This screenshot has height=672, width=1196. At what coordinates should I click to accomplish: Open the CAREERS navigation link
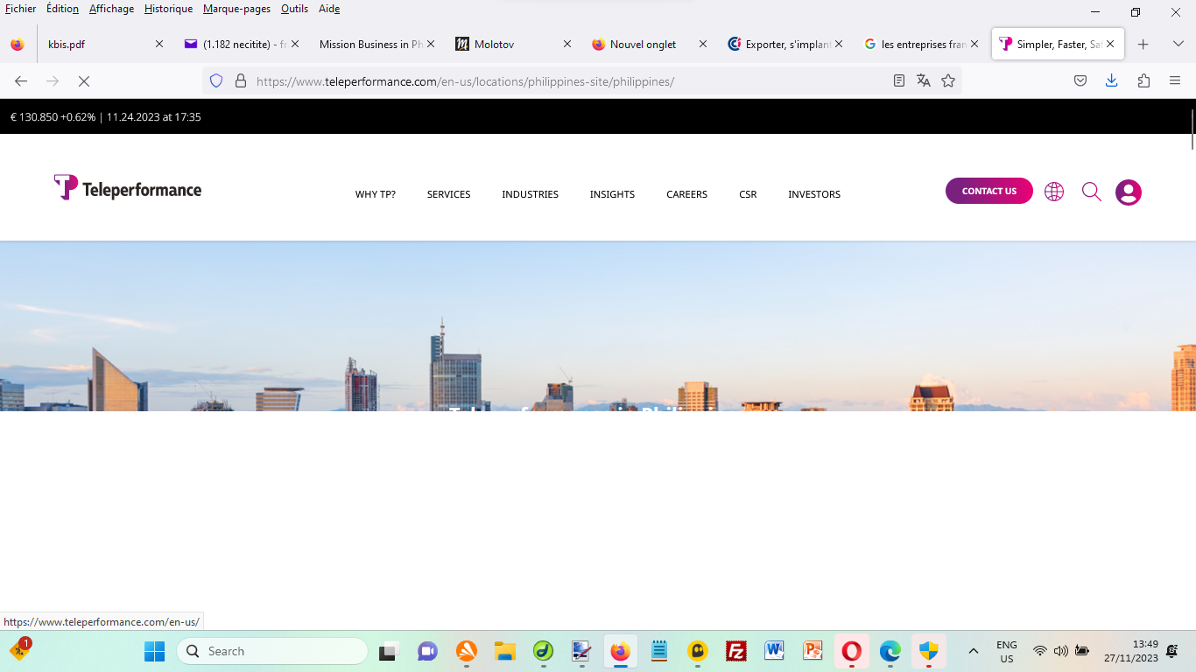click(x=686, y=194)
